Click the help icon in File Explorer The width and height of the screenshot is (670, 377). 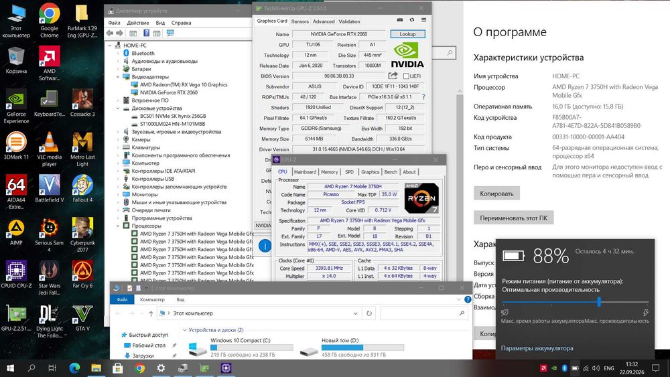468,299
